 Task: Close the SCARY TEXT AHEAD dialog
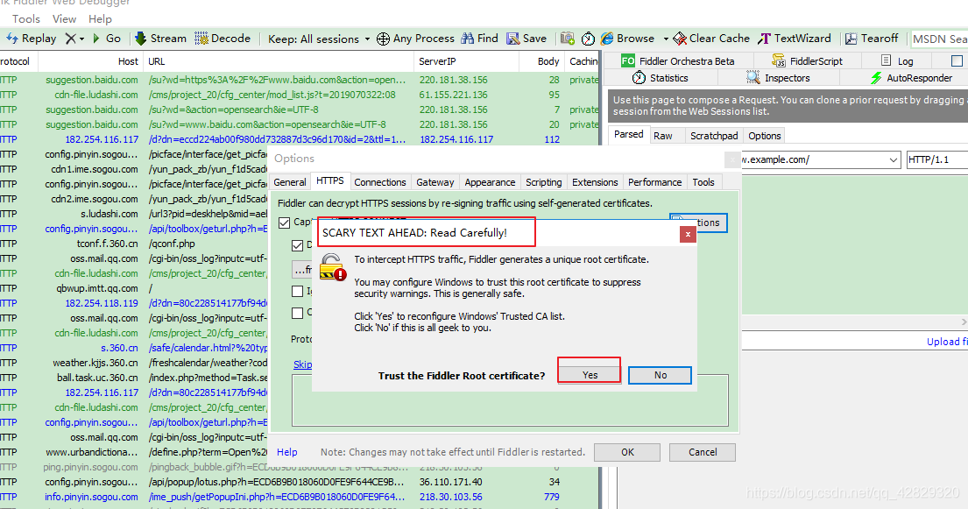[688, 234]
